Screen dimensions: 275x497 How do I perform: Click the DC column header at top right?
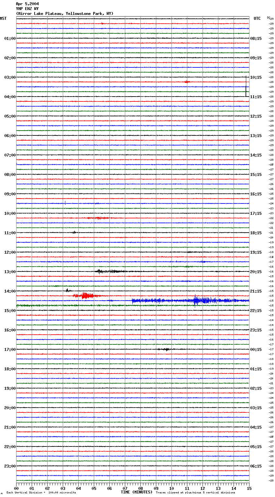269,17
